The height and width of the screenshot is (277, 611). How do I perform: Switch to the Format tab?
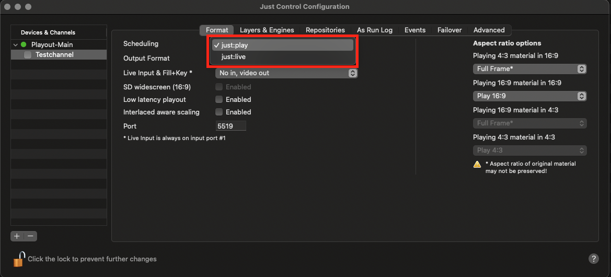click(x=217, y=30)
